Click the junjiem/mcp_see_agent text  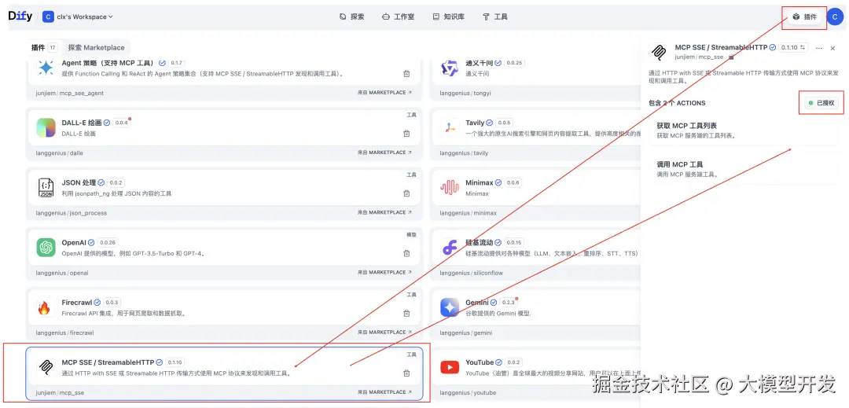pyautogui.click(x=70, y=93)
